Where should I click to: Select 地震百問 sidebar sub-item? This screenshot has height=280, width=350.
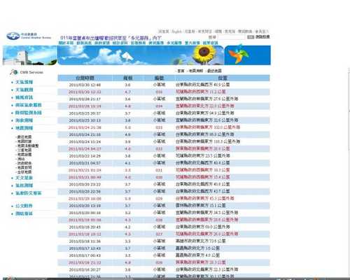[24, 168]
